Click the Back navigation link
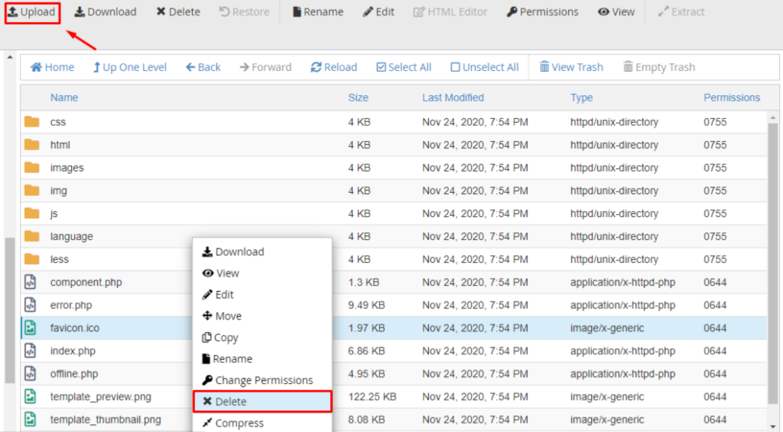This screenshot has width=783, height=432. (x=203, y=67)
